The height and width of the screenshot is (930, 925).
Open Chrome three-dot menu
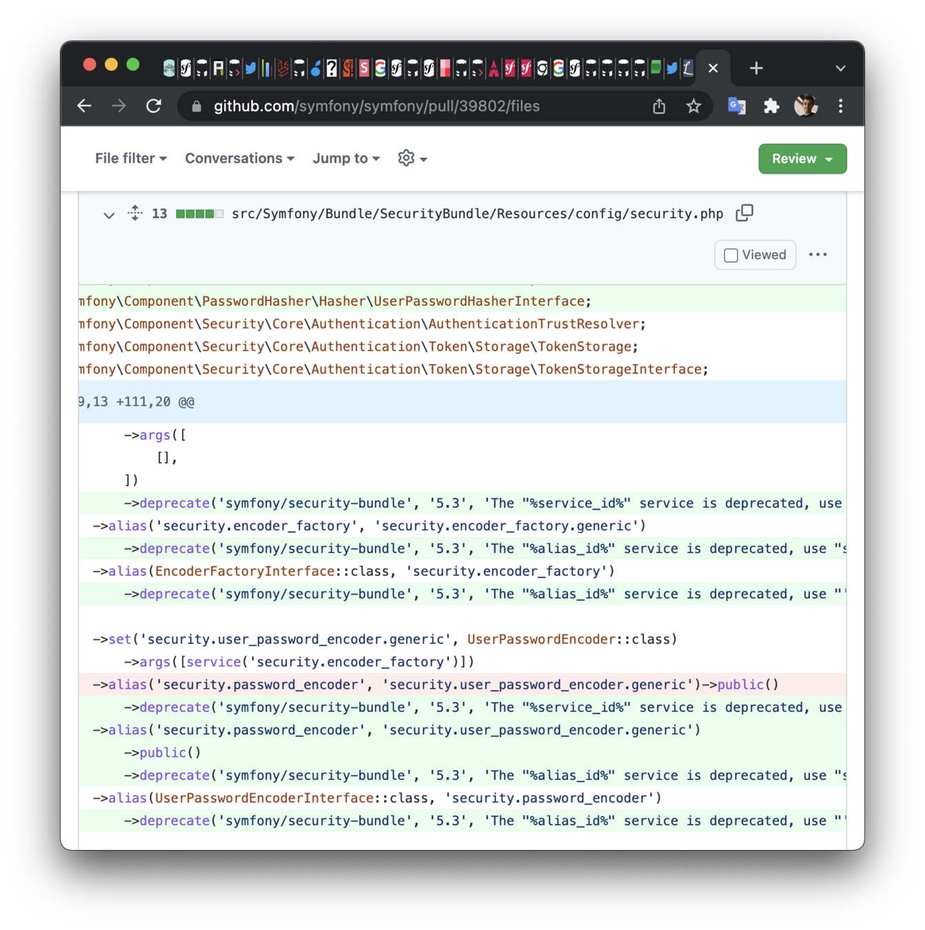pos(840,106)
